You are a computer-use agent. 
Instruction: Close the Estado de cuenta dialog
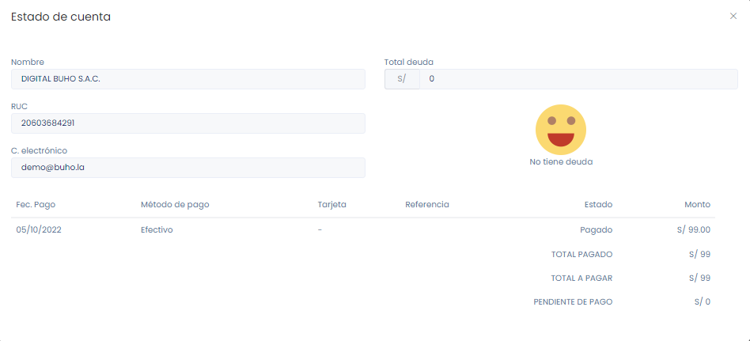pyautogui.click(x=733, y=16)
